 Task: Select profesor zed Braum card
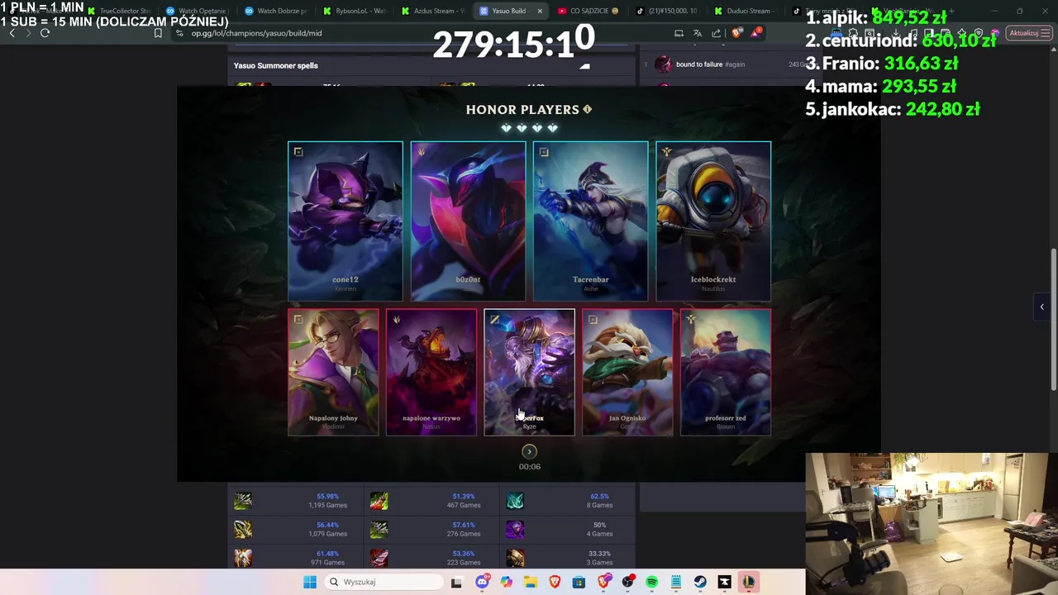[x=726, y=373]
